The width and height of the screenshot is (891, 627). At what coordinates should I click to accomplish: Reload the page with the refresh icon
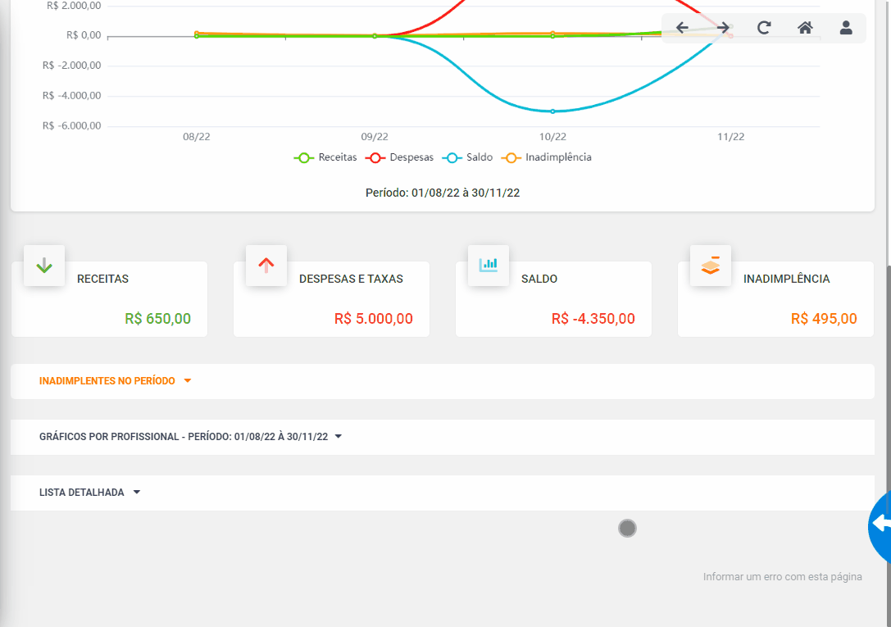[x=764, y=27]
